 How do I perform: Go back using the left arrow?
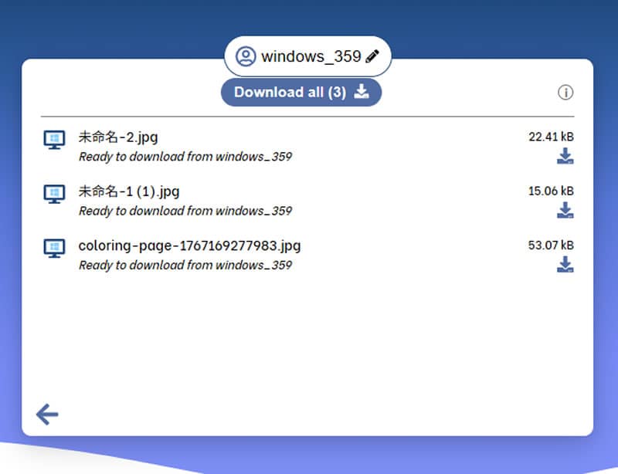coord(47,415)
